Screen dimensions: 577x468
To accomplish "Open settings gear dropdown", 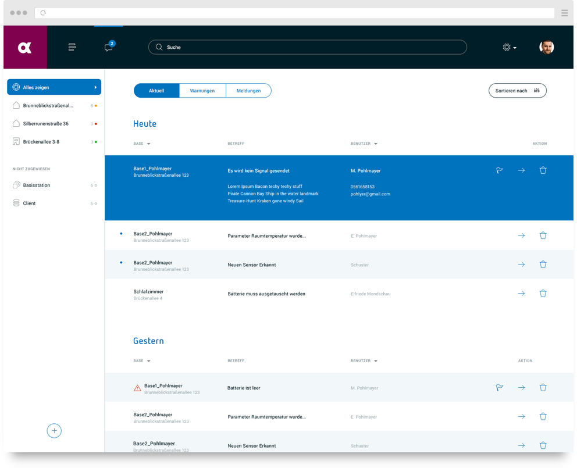I will (509, 48).
